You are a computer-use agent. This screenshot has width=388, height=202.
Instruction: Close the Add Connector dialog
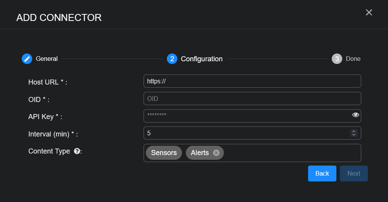tap(369, 12)
